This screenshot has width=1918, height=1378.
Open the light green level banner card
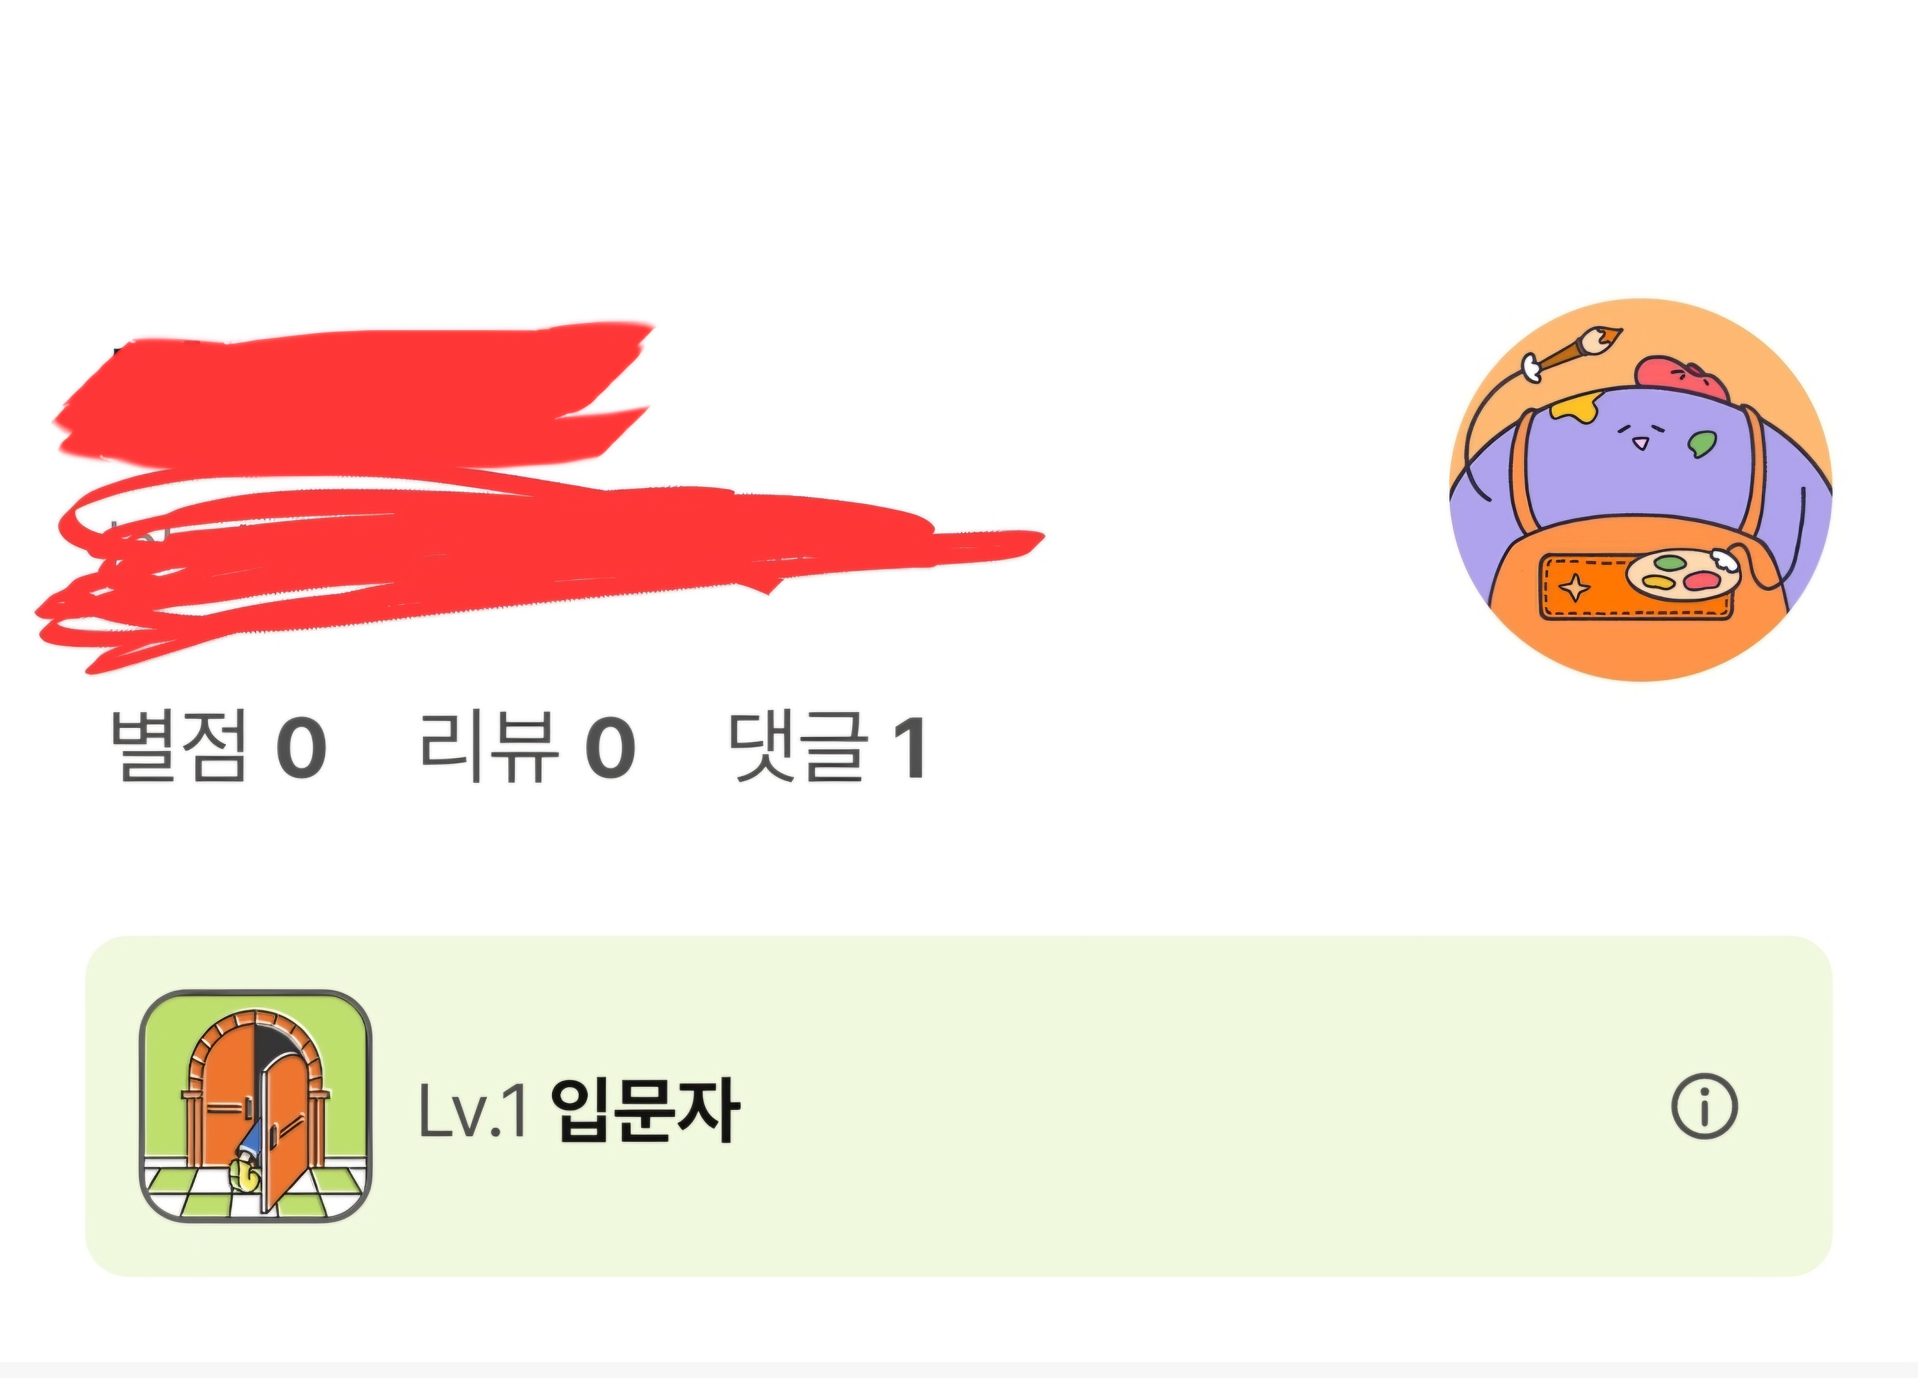point(959,1106)
